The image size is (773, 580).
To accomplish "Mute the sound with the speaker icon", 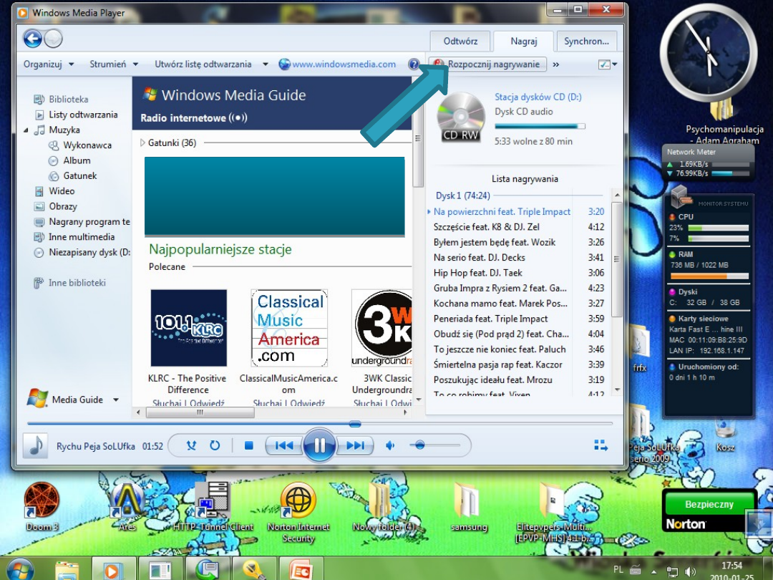I will click(389, 445).
